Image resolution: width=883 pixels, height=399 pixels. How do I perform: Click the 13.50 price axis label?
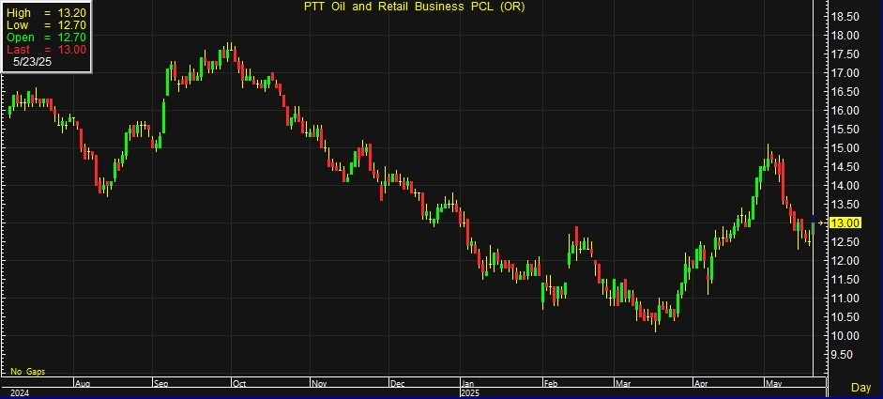pos(845,205)
